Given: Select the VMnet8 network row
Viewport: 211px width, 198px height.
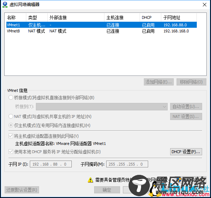Looking at the screenshot, I should (x=102, y=31).
